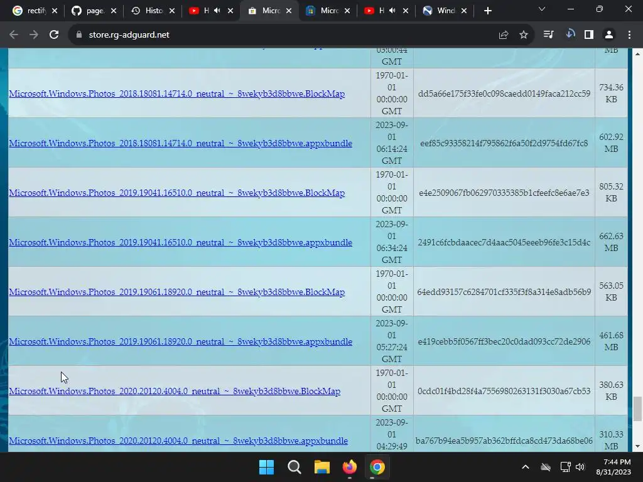Open Windows taskbar search
Image resolution: width=643 pixels, height=482 pixels.
point(294,467)
